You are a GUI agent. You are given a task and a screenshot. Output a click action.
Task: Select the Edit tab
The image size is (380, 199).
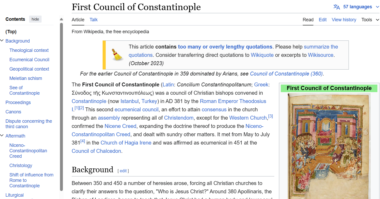pos(323,20)
